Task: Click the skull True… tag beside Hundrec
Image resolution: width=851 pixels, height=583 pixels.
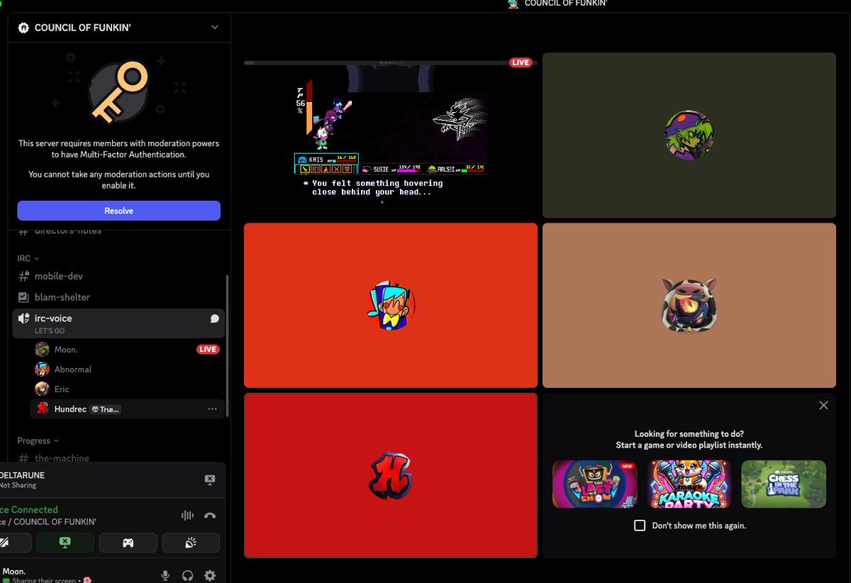Action: pyautogui.click(x=105, y=409)
